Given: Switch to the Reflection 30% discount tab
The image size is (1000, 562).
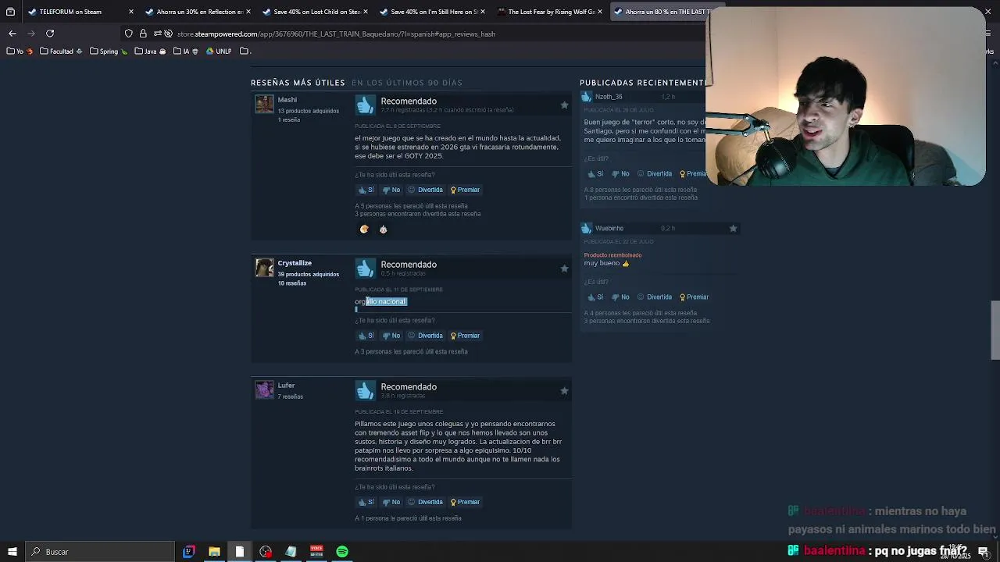Looking at the screenshot, I should pyautogui.click(x=199, y=12).
